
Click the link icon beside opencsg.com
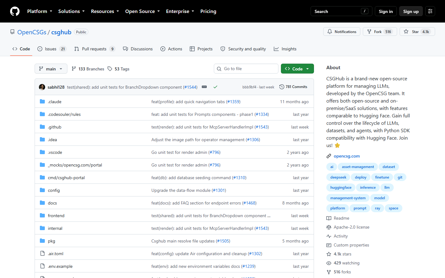point(329,156)
